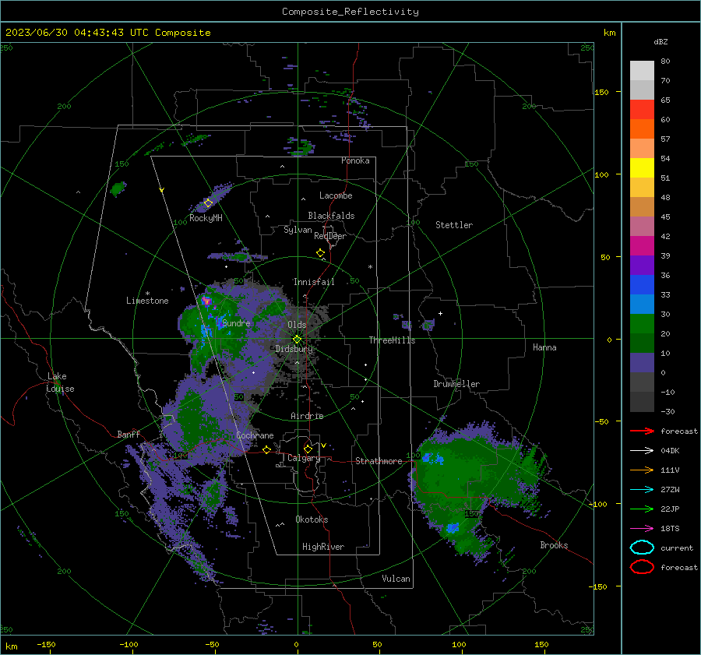
Task: Click the Ponoka town label
Action: point(355,160)
